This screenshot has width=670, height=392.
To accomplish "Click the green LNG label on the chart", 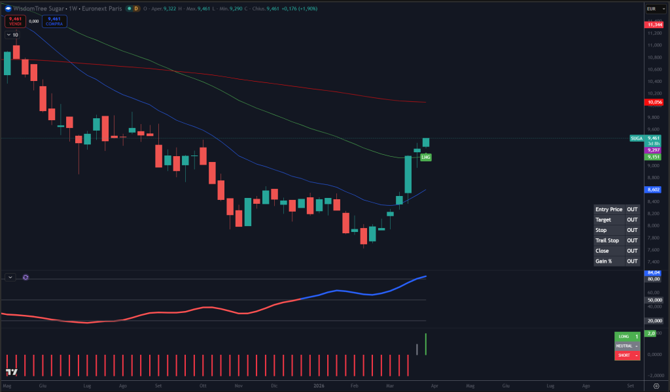I will 425,157.
